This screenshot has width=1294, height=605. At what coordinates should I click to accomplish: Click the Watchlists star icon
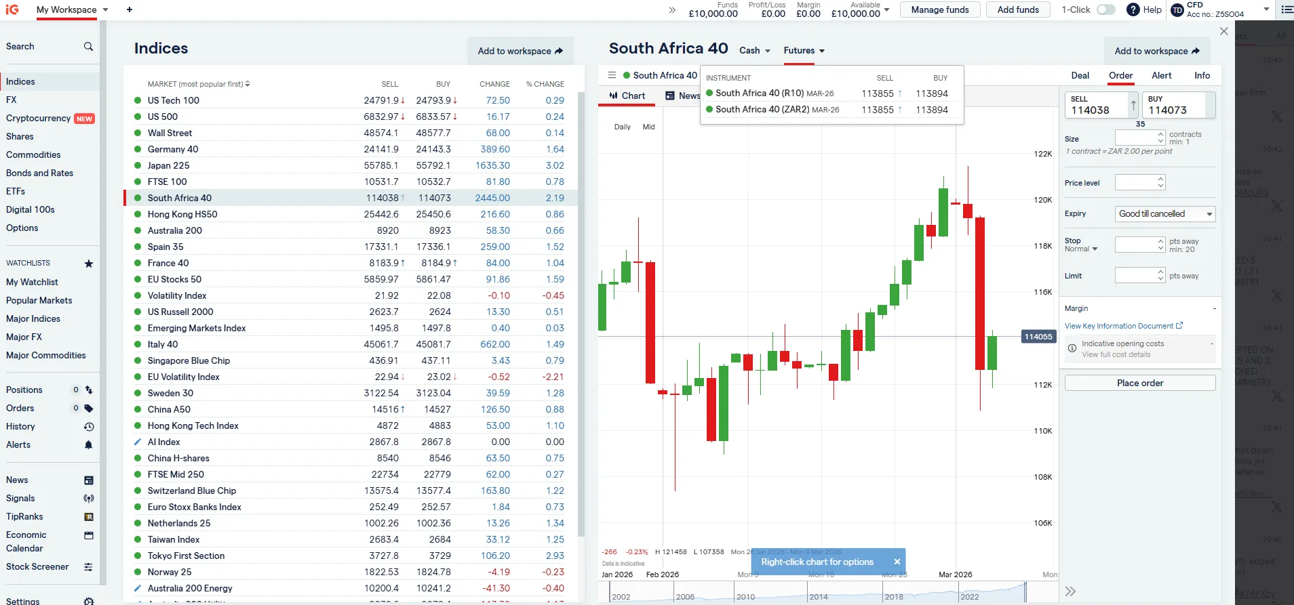[88, 264]
